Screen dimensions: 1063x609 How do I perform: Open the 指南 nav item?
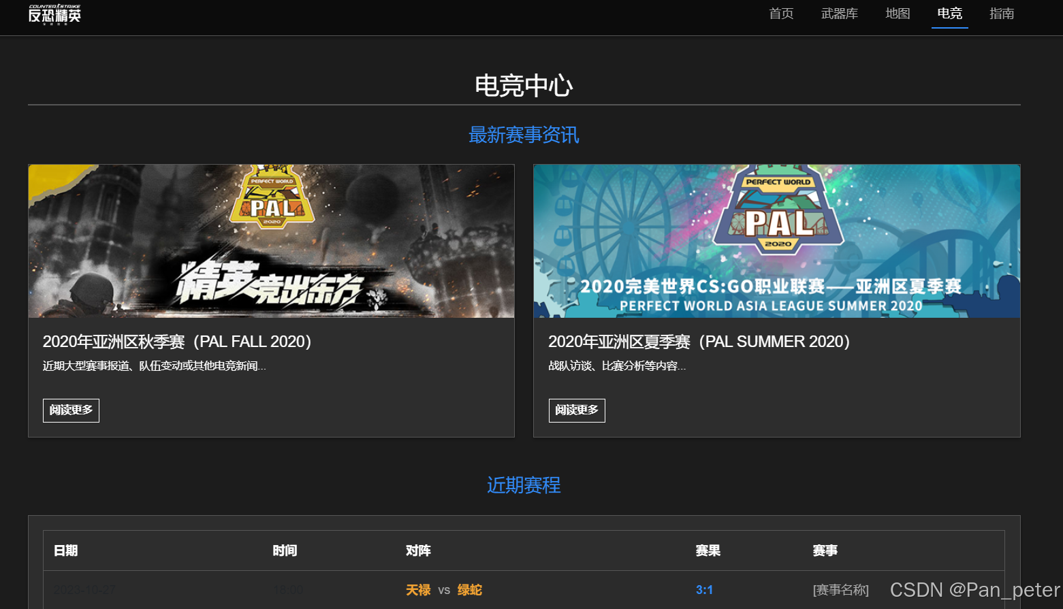coord(1002,14)
